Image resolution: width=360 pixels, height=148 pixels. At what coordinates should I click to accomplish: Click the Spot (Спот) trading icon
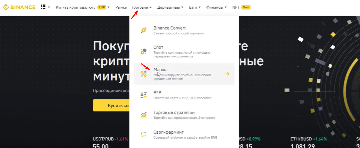144,51
